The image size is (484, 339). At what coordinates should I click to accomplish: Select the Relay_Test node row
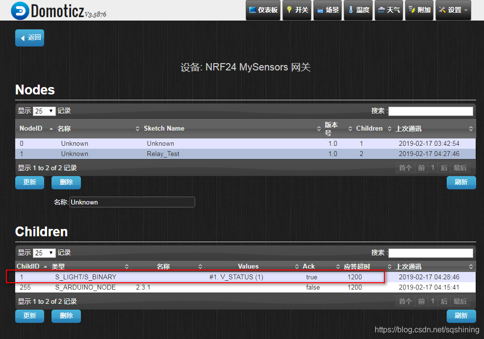pos(245,154)
